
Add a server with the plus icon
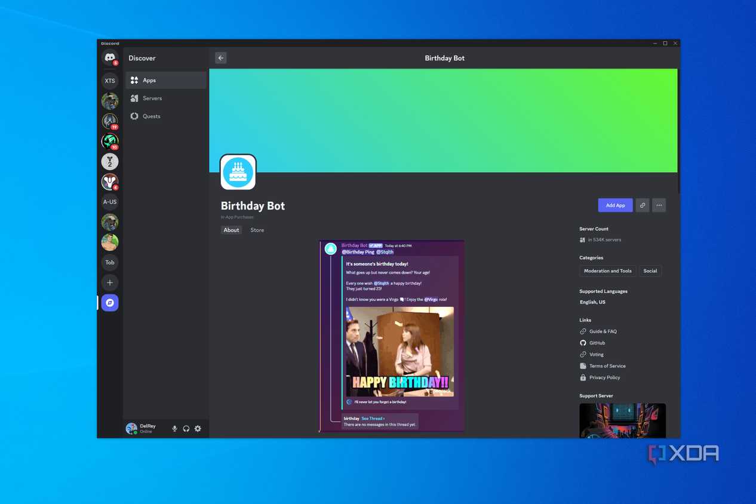110,282
